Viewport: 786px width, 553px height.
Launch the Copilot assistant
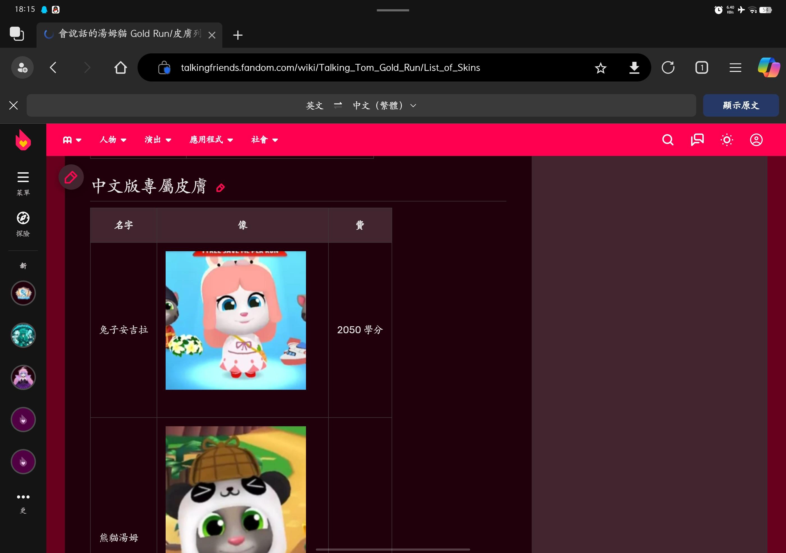pos(769,67)
